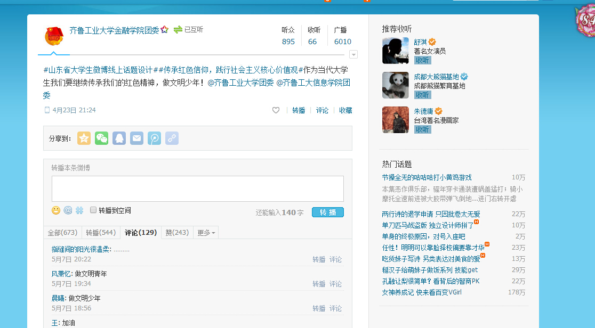
Task: Follow 舒淇 with 收听 button
Action: (x=422, y=60)
